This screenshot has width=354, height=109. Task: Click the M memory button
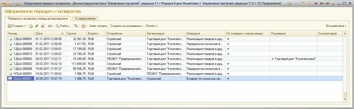click(316, 4)
